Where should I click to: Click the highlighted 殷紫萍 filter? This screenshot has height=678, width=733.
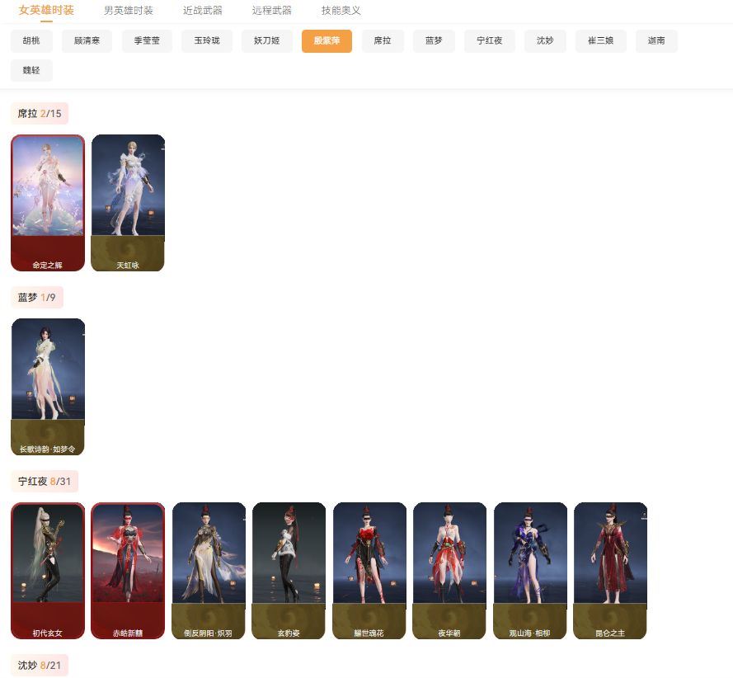[x=327, y=40]
